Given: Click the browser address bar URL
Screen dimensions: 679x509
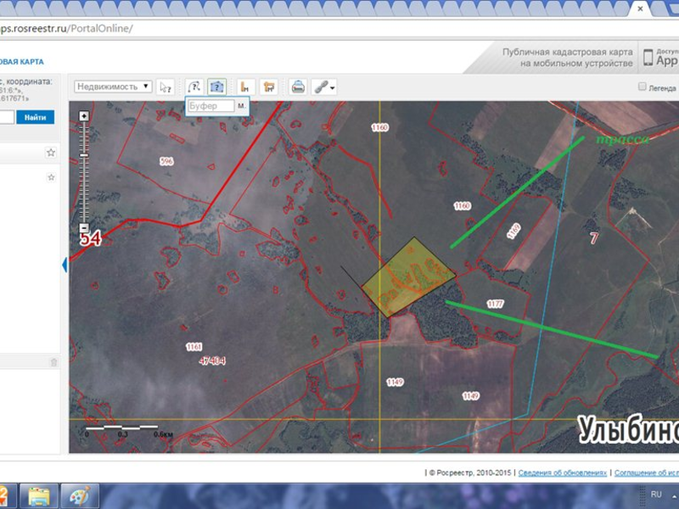Looking at the screenshot, I should 66,29.
